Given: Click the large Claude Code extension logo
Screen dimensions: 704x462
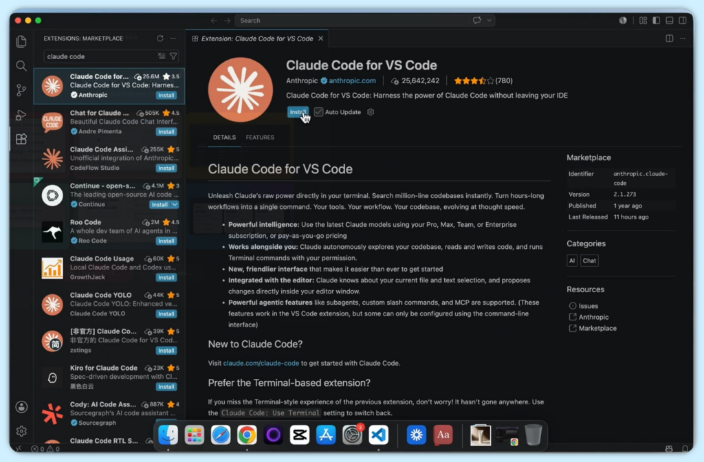Looking at the screenshot, I should [240, 89].
